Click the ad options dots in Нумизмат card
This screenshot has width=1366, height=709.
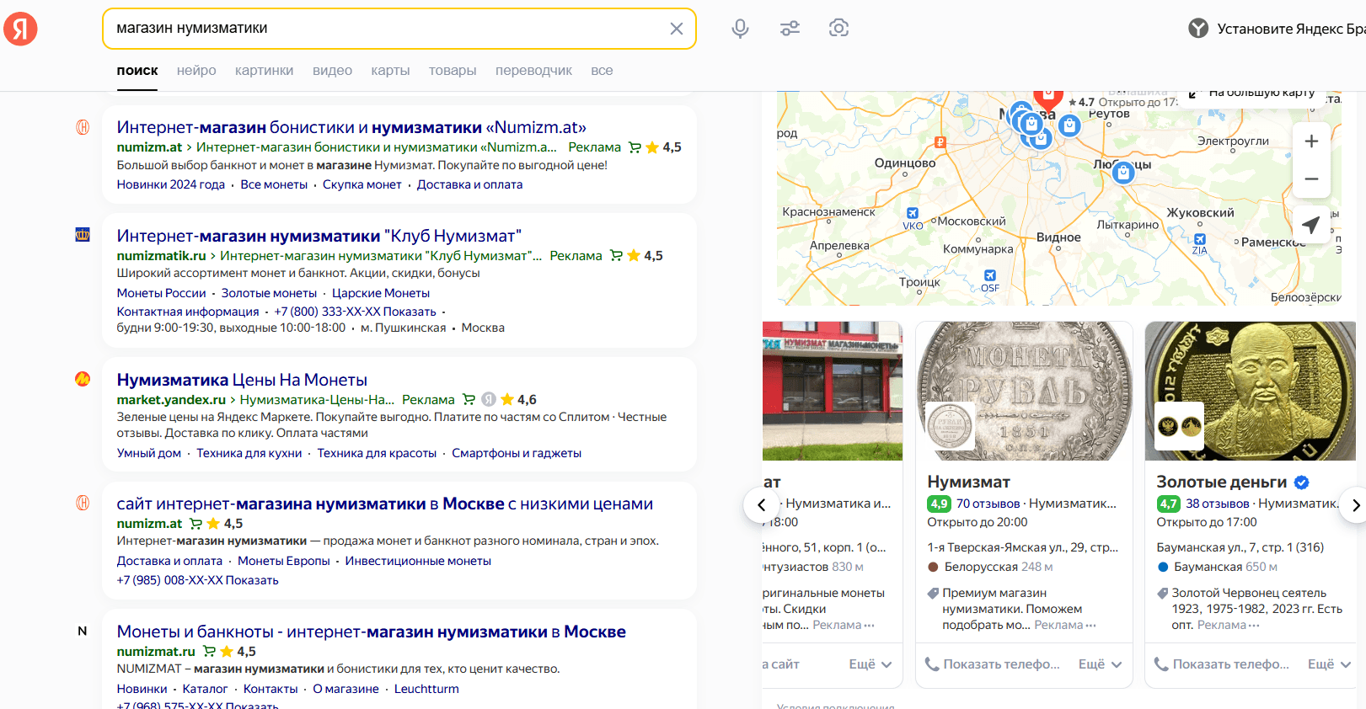[1091, 626]
